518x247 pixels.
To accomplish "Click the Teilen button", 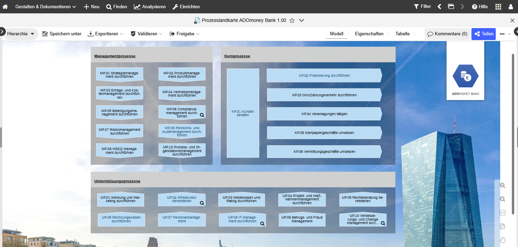I will (483, 34).
